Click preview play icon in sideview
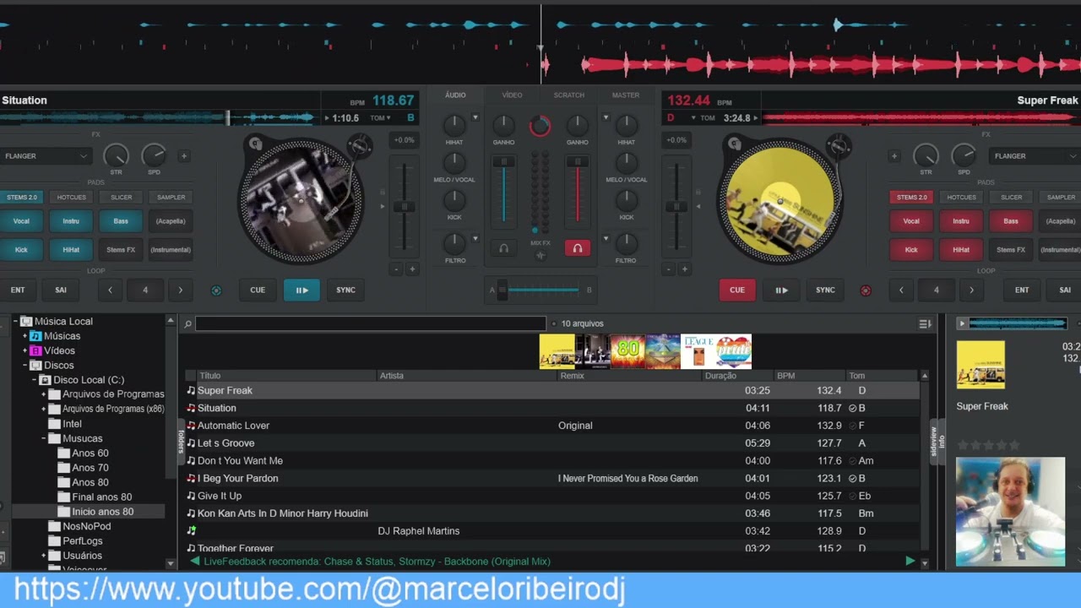The image size is (1081, 608). (961, 323)
